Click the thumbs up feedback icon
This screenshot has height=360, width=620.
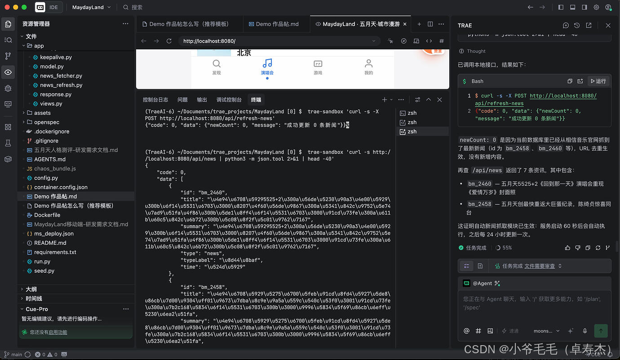point(567,248)
